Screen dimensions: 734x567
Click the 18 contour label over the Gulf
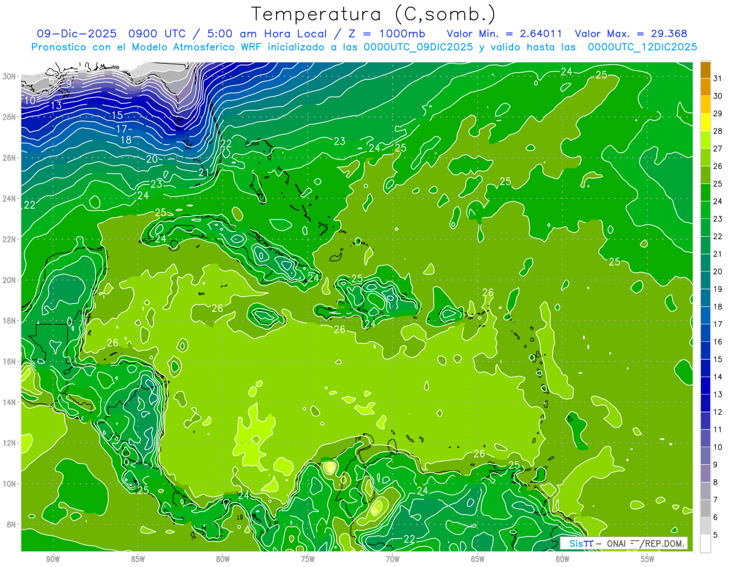pyautogui.click(x=126, y=140)
